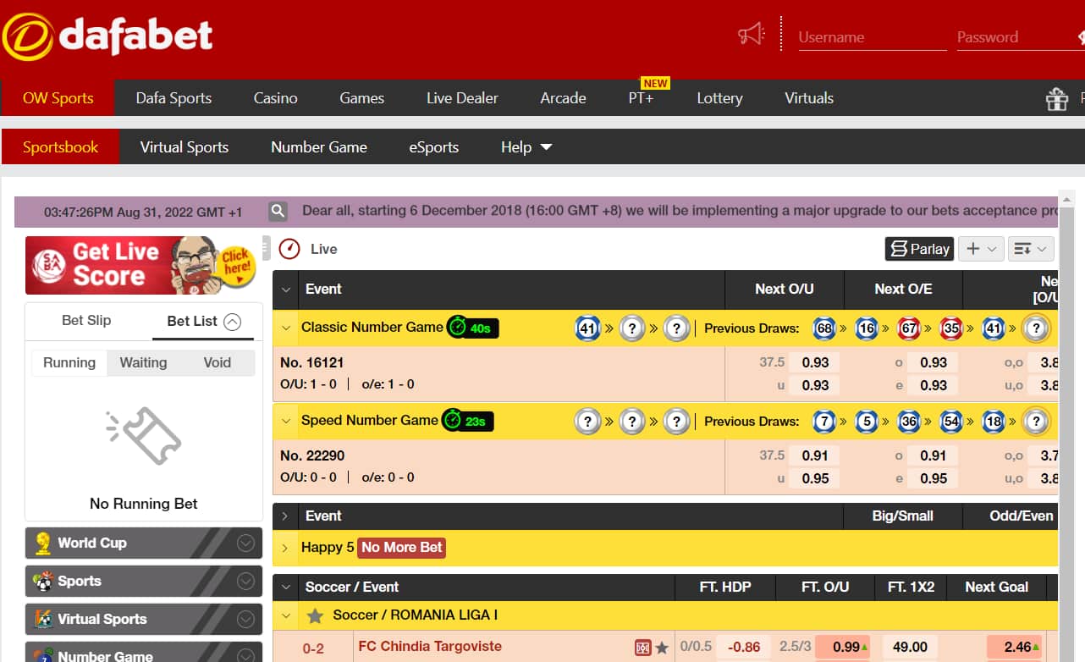The width and height of the screenshot is (1085, 662).
Task: Click Speed Number Game under odds 0.95
Action: click(x=815, y=478)
